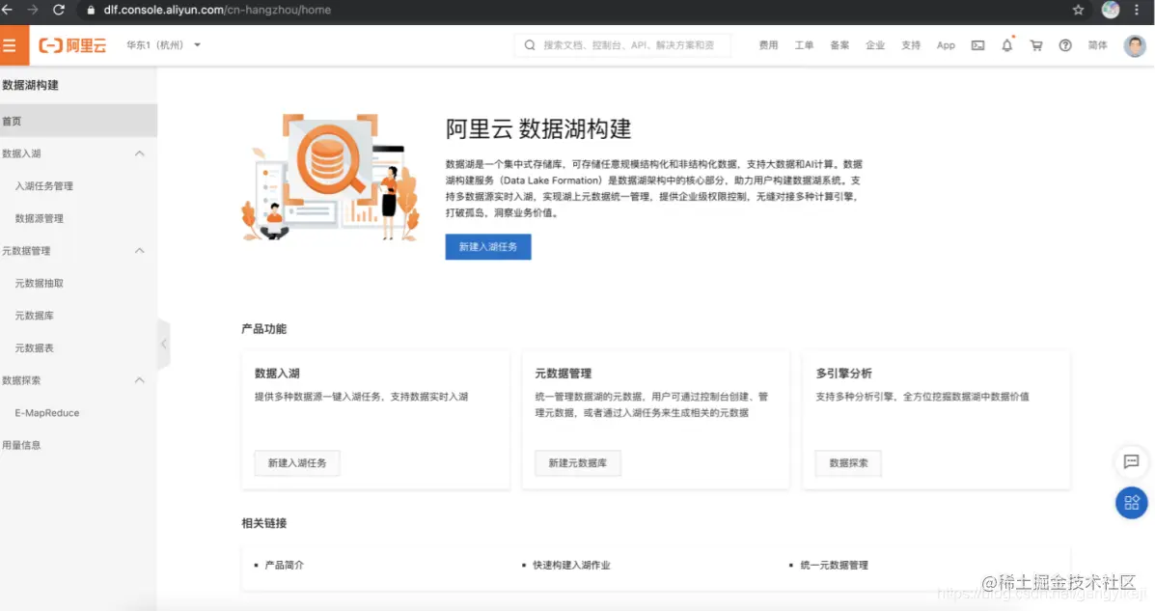Screen dimensions: 1155x611
Task: Click 新建入湖任务 in the 数据入湖 card
Action: 297,463
